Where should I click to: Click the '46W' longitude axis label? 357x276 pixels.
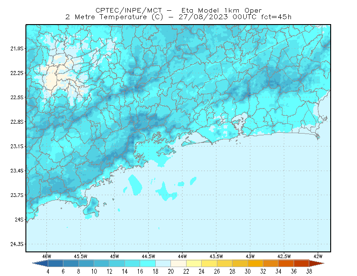[47, 256]
